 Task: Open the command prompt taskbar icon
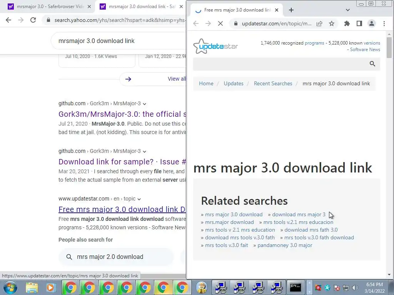[295, 287]
